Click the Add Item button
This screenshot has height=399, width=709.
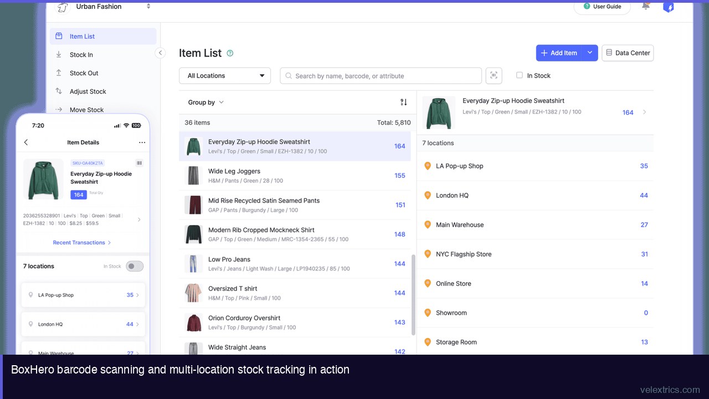[x=559, y=53]
